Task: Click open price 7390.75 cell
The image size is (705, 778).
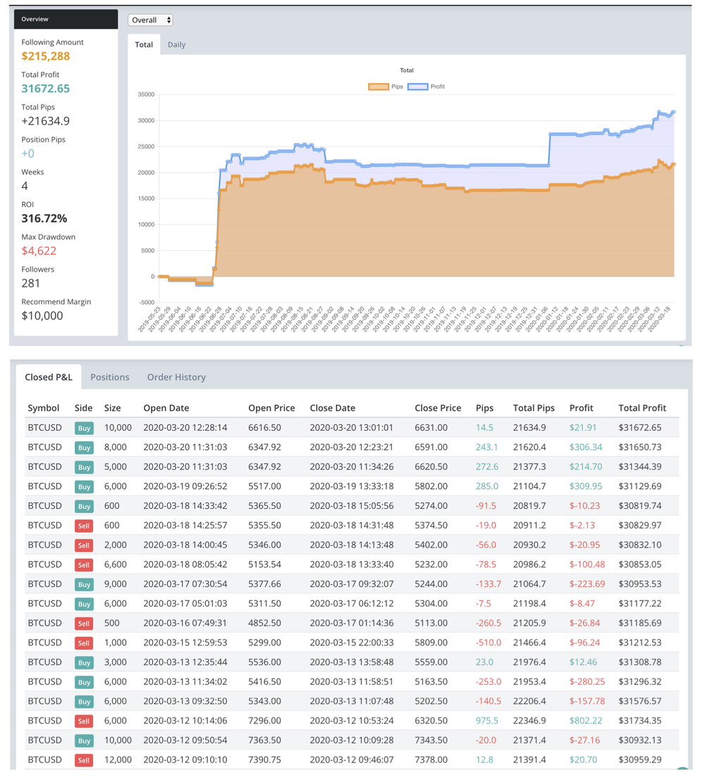Action: [264, 760]
